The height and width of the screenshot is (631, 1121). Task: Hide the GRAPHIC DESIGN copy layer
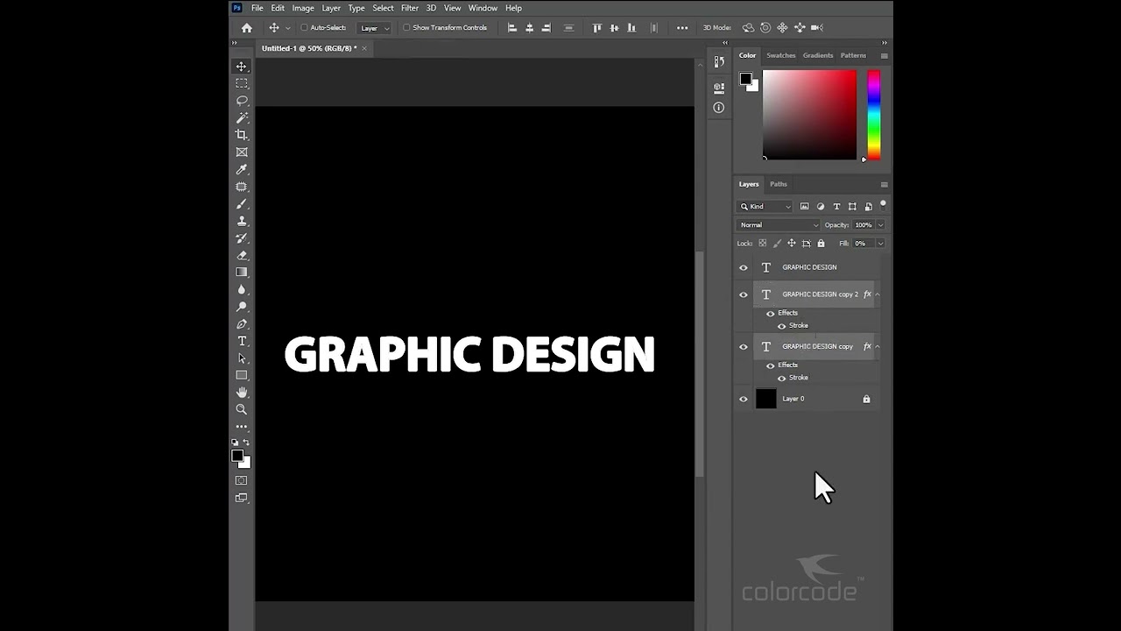coord(744,346)
